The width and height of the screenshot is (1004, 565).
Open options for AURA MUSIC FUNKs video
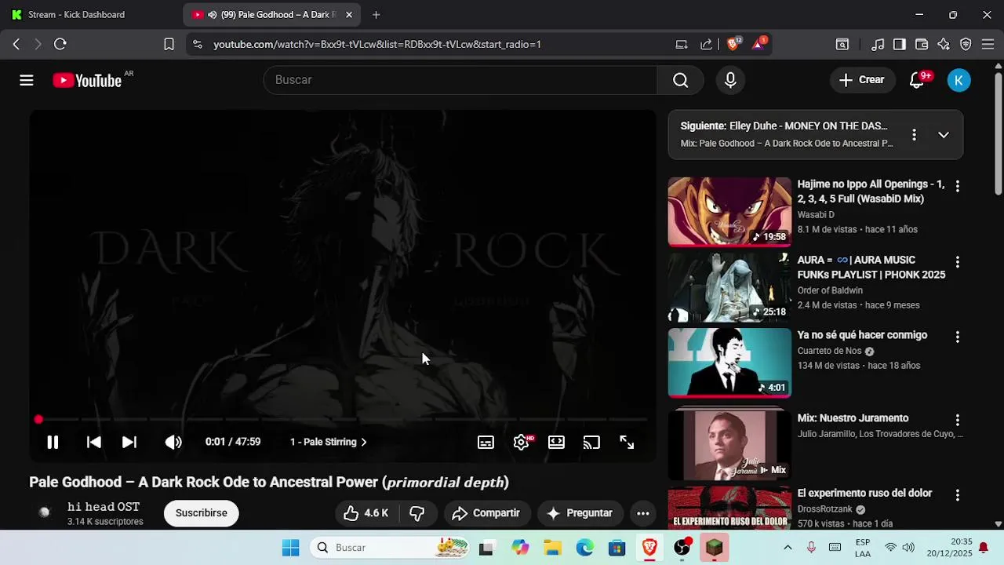pos(957,261)
